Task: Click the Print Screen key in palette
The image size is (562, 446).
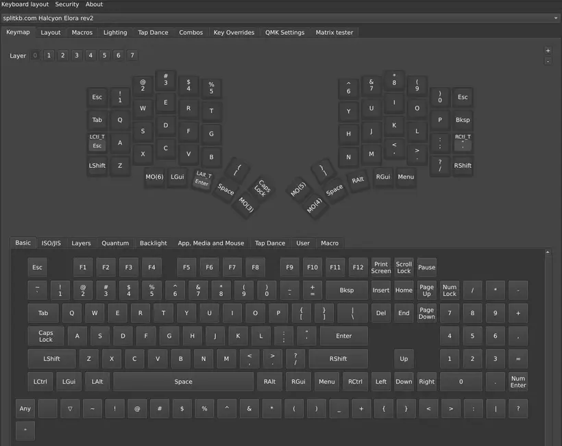Action: 381,267
